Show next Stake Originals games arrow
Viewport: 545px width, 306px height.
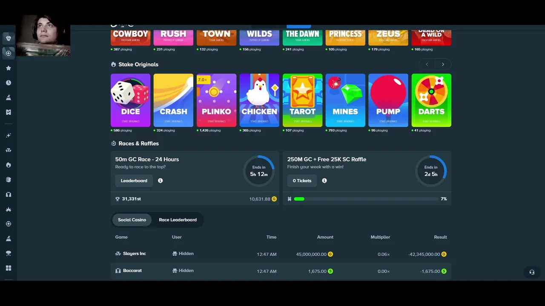(x=443, y=65)
